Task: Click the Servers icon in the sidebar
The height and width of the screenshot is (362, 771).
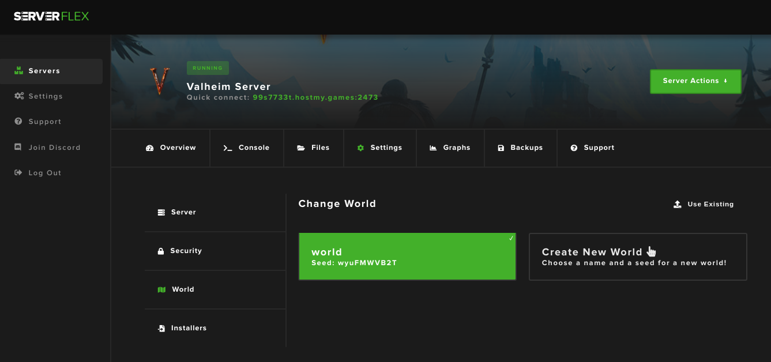Action: click(x=18, y=71)
